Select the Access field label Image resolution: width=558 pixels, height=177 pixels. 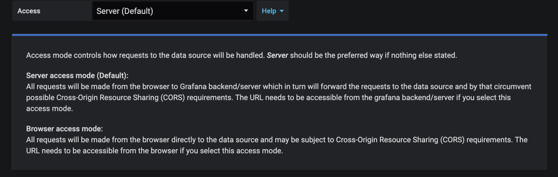click(x=29, y=11)
